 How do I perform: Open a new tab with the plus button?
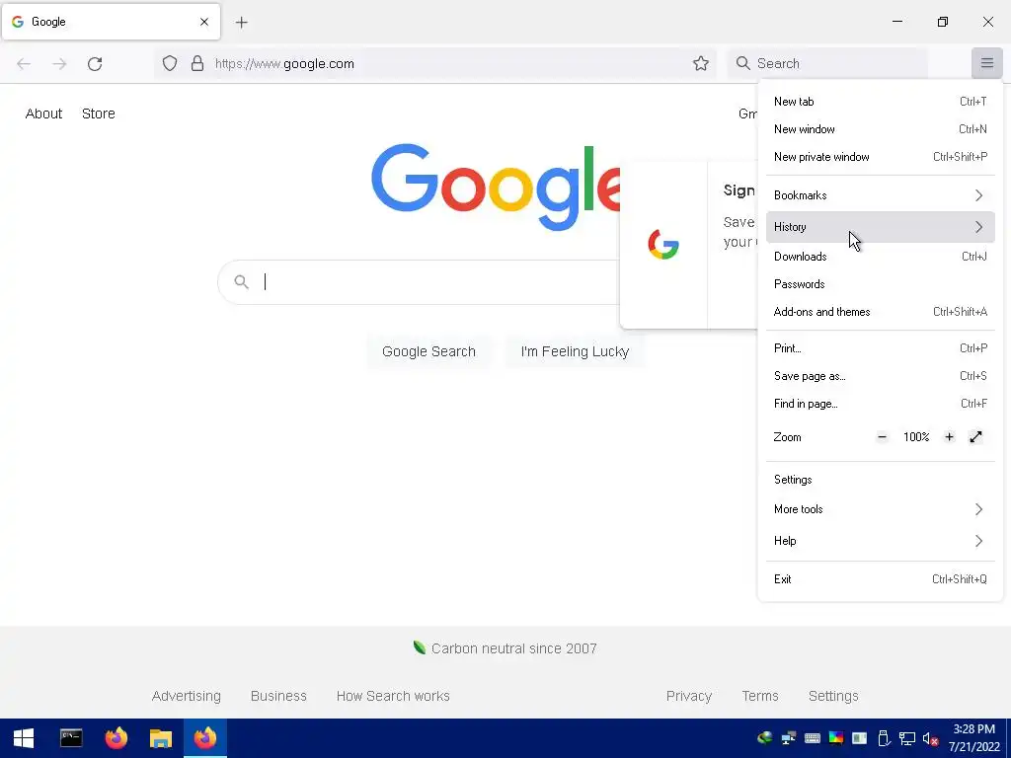coord(242,23)
